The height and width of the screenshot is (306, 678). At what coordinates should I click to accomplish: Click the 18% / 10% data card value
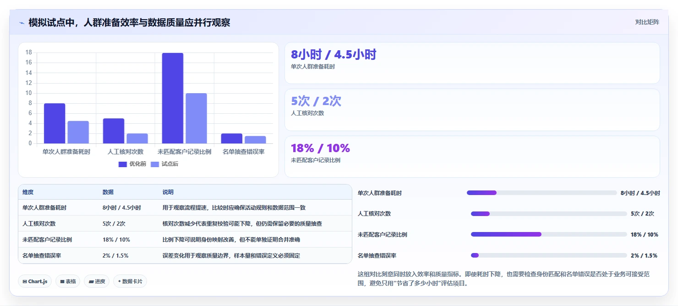pos(320,148)
